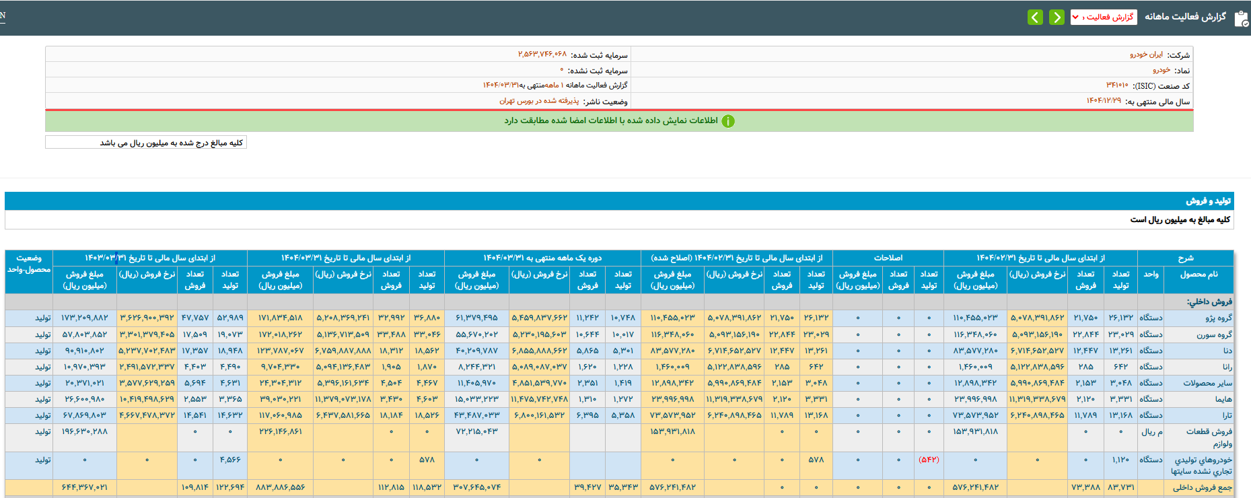Click the red (۵۴۲) correction value
The image size is (1251, 498).
click(x=929, y=460)
